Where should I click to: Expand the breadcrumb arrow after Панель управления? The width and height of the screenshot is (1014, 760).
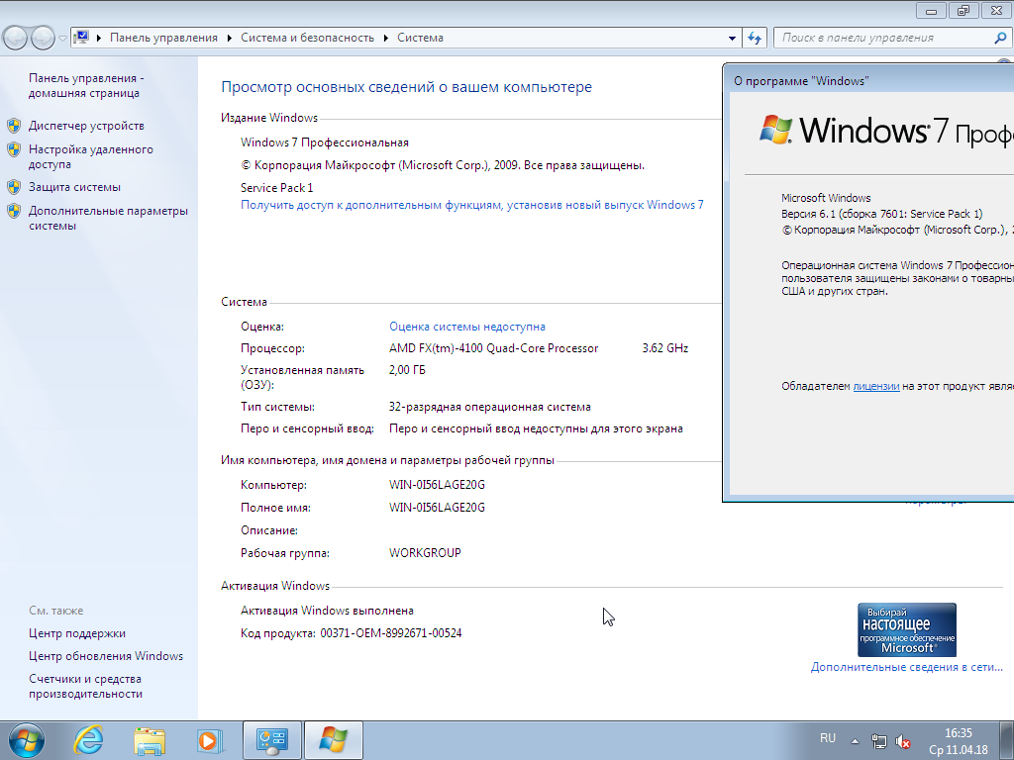tap(230, 39)
